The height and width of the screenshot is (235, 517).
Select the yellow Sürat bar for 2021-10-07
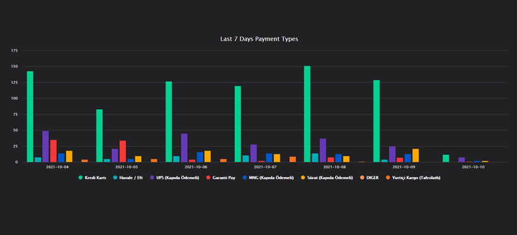277,158
